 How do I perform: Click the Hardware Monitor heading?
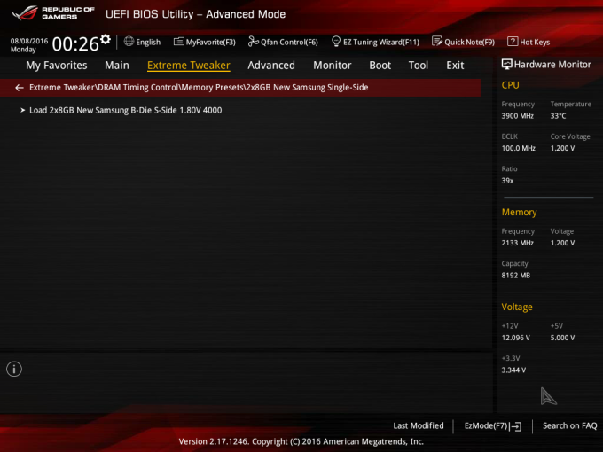[552, 65]
